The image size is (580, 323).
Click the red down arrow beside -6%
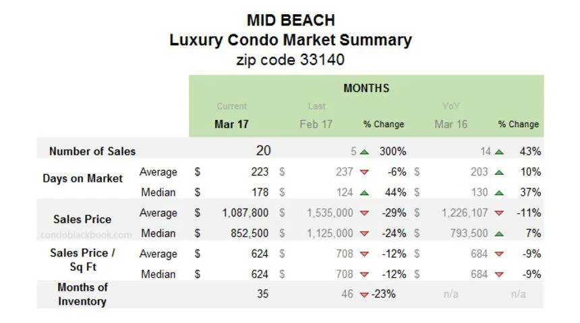pos(364,172)
